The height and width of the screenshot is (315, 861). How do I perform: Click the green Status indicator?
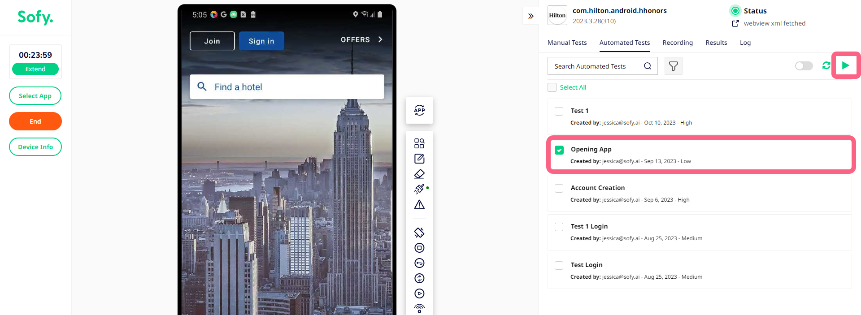pos(735,11)
